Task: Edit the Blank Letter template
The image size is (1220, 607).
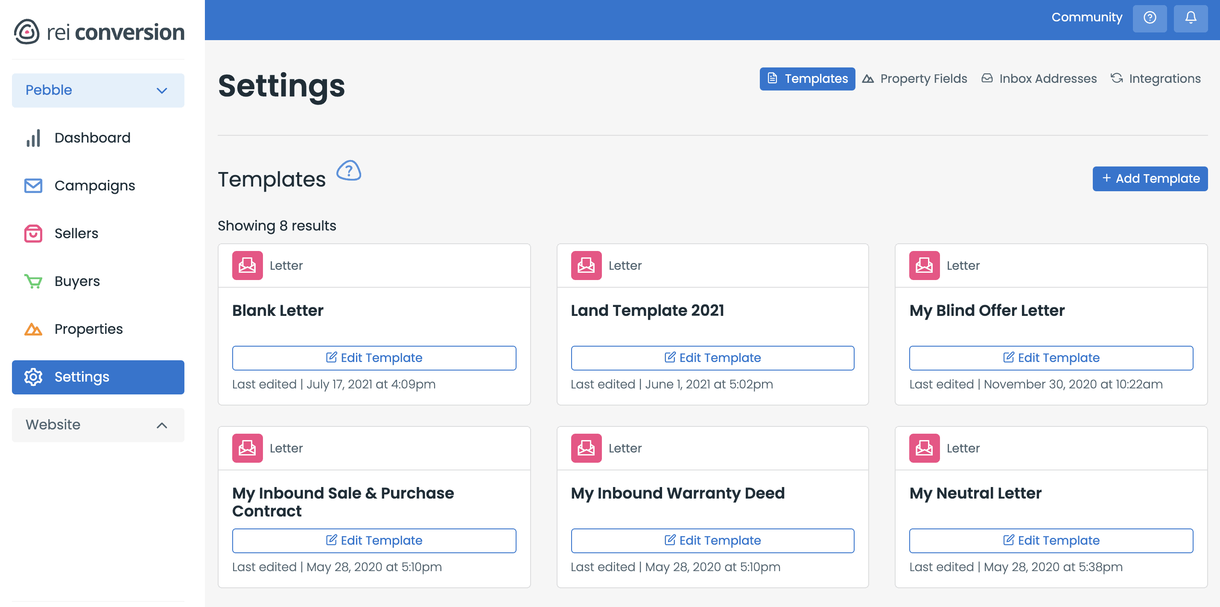Action: [x=374, y=358]
